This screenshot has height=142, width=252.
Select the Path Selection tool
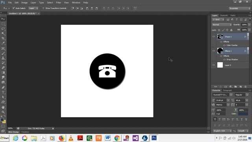[x=3, y=97]
